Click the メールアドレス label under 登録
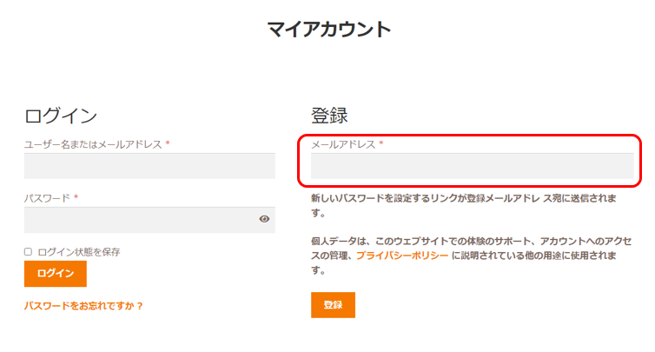Screen dimensions: 655x352 [343, 144]
